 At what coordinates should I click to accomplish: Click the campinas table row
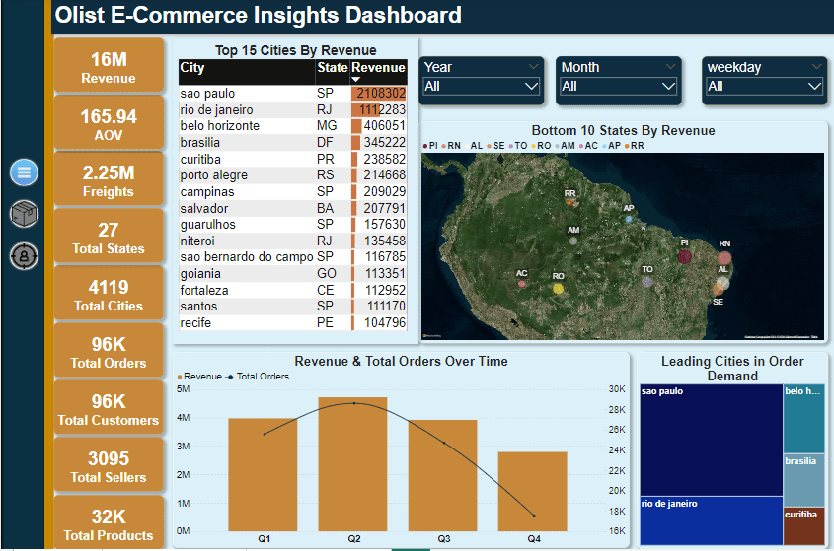(293, 192)
